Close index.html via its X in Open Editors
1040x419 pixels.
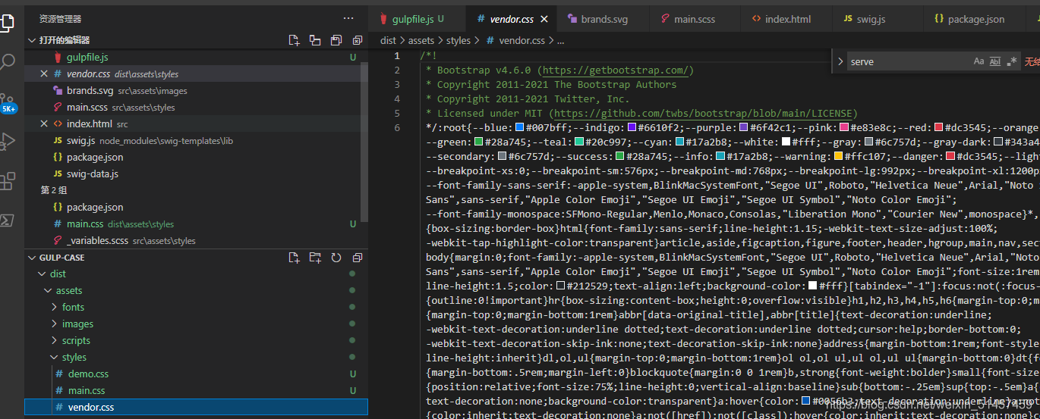tap(44, 124)
